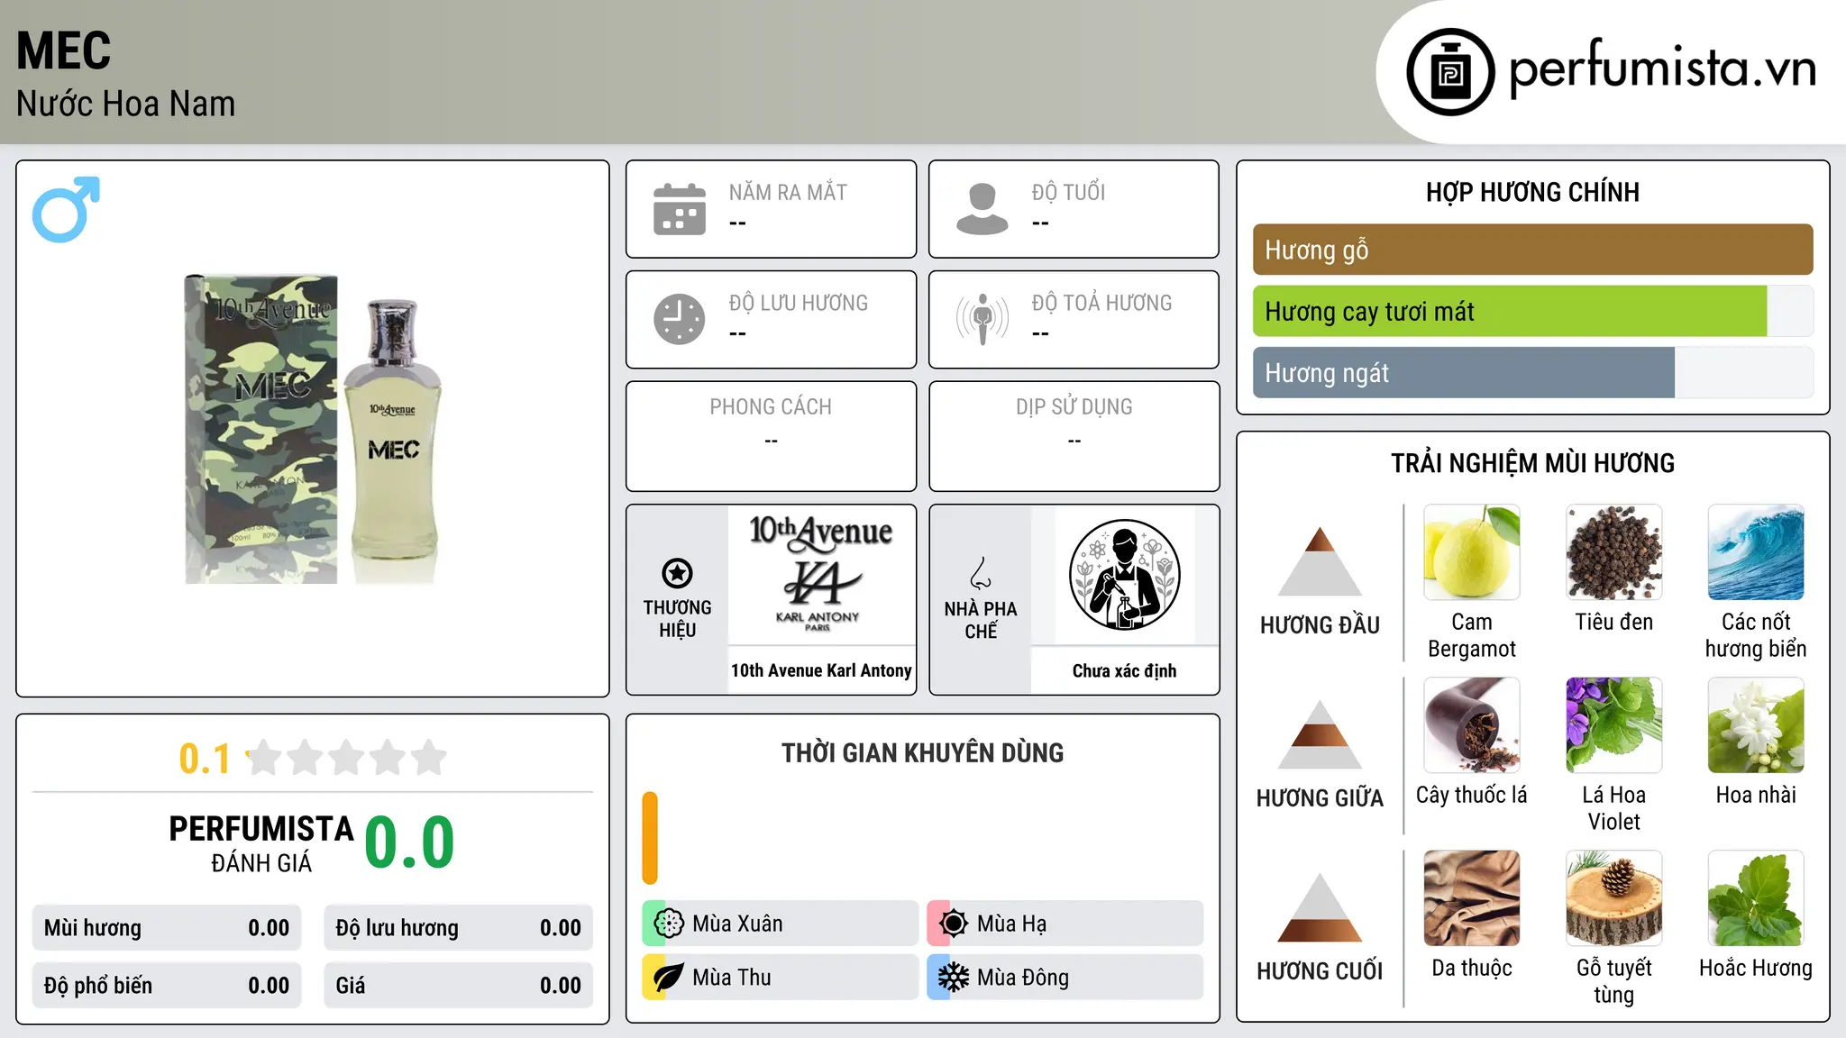The width and height of the screenshot is (1846, 1038).
Task: Click the Hương gỗ accord bar
Action: tap(1533, 250)
